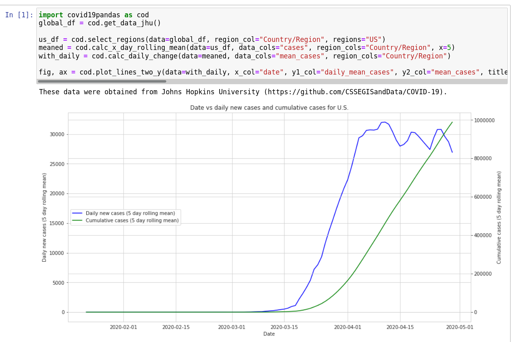The height and width of the screenshot is (342, 515).
Task: Click the left axis value 25000
Action: [57, 164]
